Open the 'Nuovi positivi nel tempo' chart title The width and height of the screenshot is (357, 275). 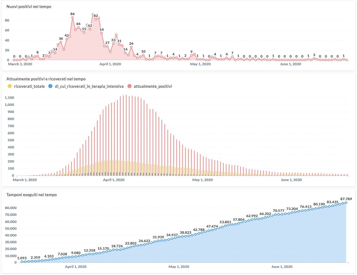pos(29,6)
